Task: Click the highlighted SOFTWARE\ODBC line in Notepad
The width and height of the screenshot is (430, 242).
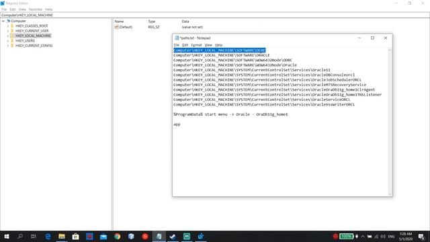Action: 220,50
